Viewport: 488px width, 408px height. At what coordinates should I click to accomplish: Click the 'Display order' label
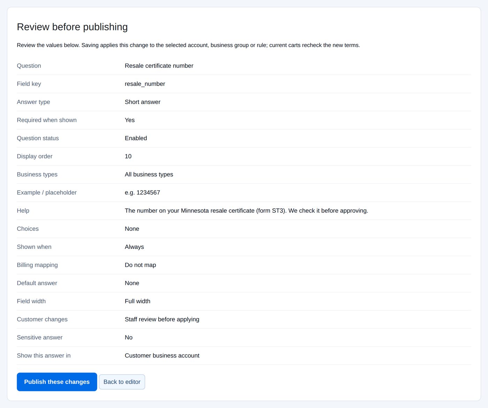click(35, 156)
